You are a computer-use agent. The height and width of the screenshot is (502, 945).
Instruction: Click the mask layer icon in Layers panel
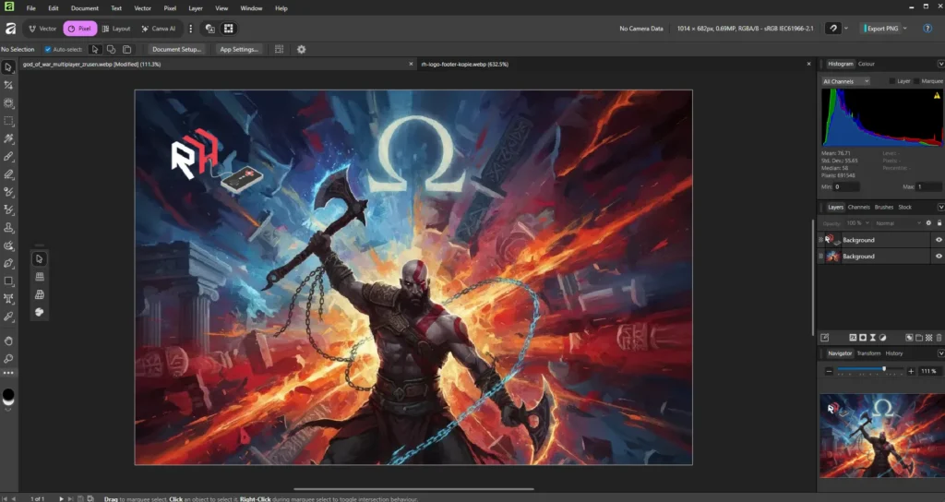point(863,338)
